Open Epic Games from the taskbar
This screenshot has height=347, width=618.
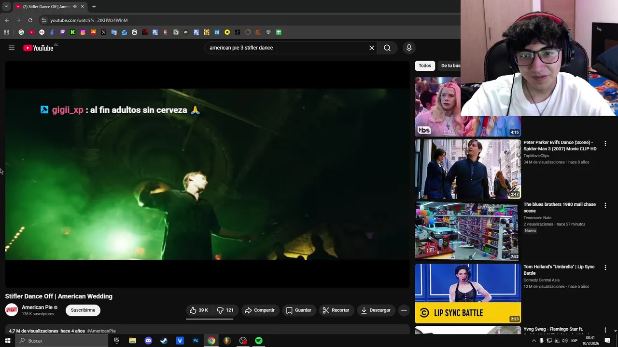click(x=117, y=341)
